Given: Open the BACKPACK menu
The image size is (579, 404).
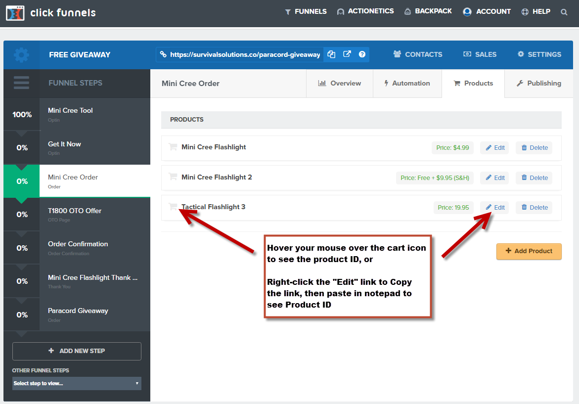Looking at the screenshot, I should 428,11.
